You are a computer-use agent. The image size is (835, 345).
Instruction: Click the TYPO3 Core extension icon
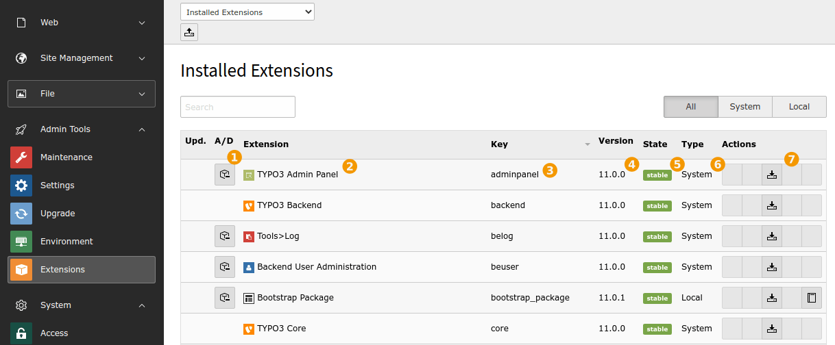point(249,329)
